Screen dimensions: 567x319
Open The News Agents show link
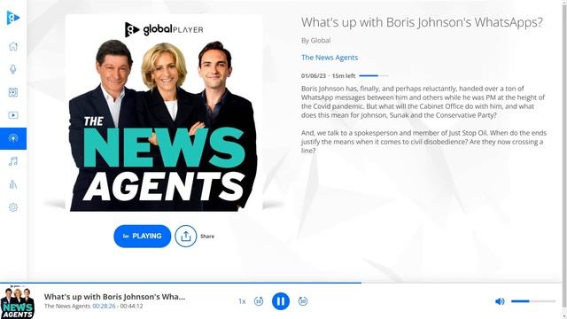click(330, 58)
